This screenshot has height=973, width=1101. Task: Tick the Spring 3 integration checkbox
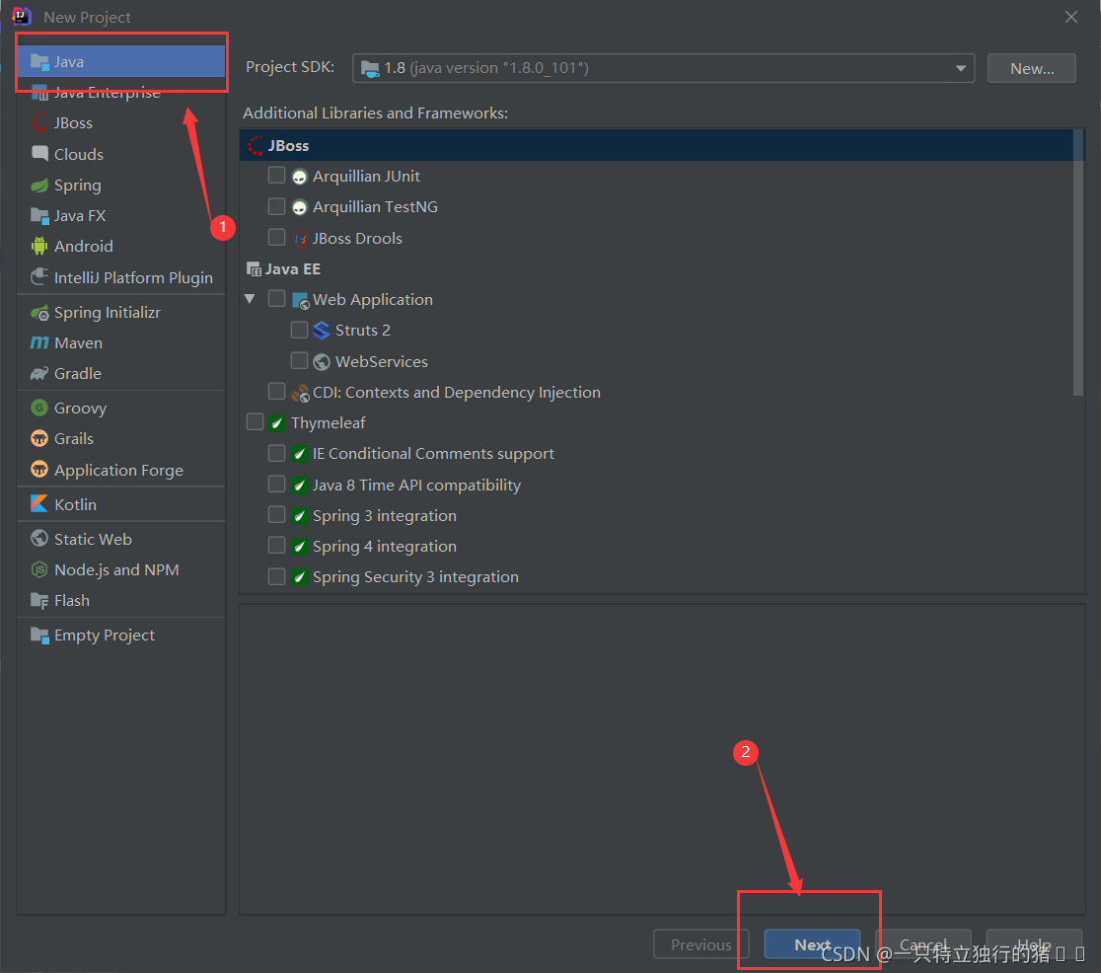point(276,515)
